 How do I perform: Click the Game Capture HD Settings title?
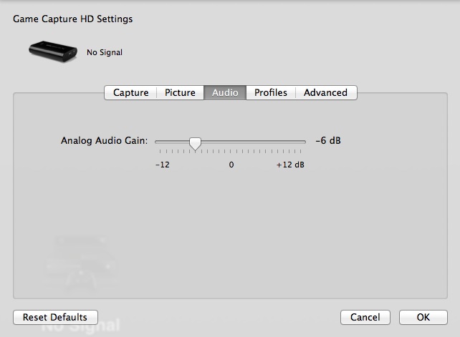click(x=72, y=19)
